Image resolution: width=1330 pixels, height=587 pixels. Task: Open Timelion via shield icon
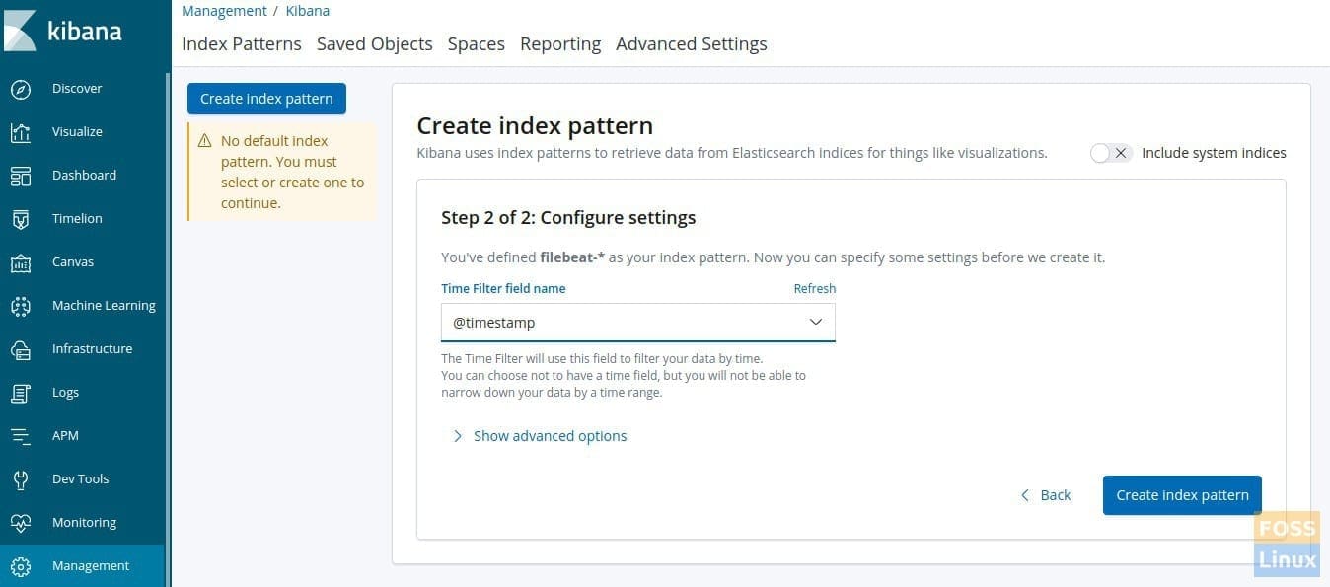(21, 219)
